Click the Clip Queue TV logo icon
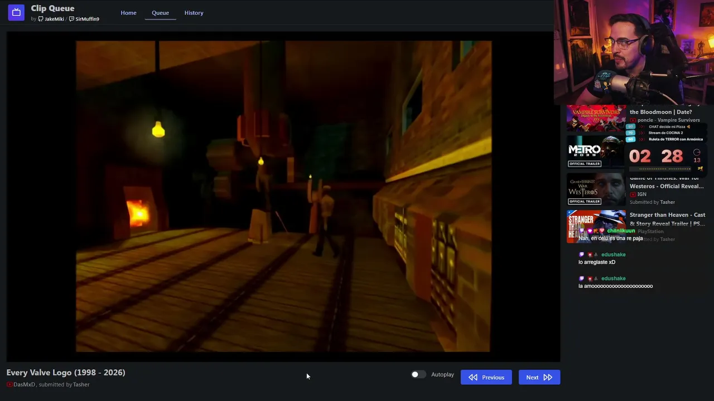Viewport: 714px width, 401px height. point(16,12)
